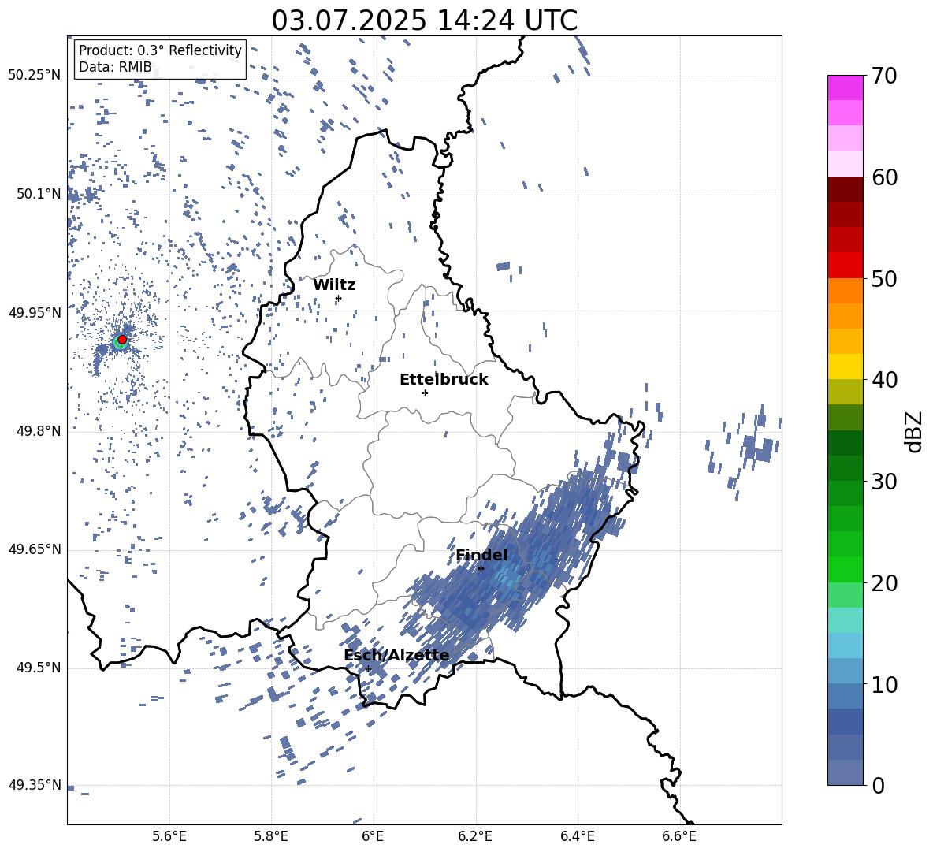Click the 5.6°E longitude label
This screenshot has width=933, height=852.
click(x=169, y=836)
